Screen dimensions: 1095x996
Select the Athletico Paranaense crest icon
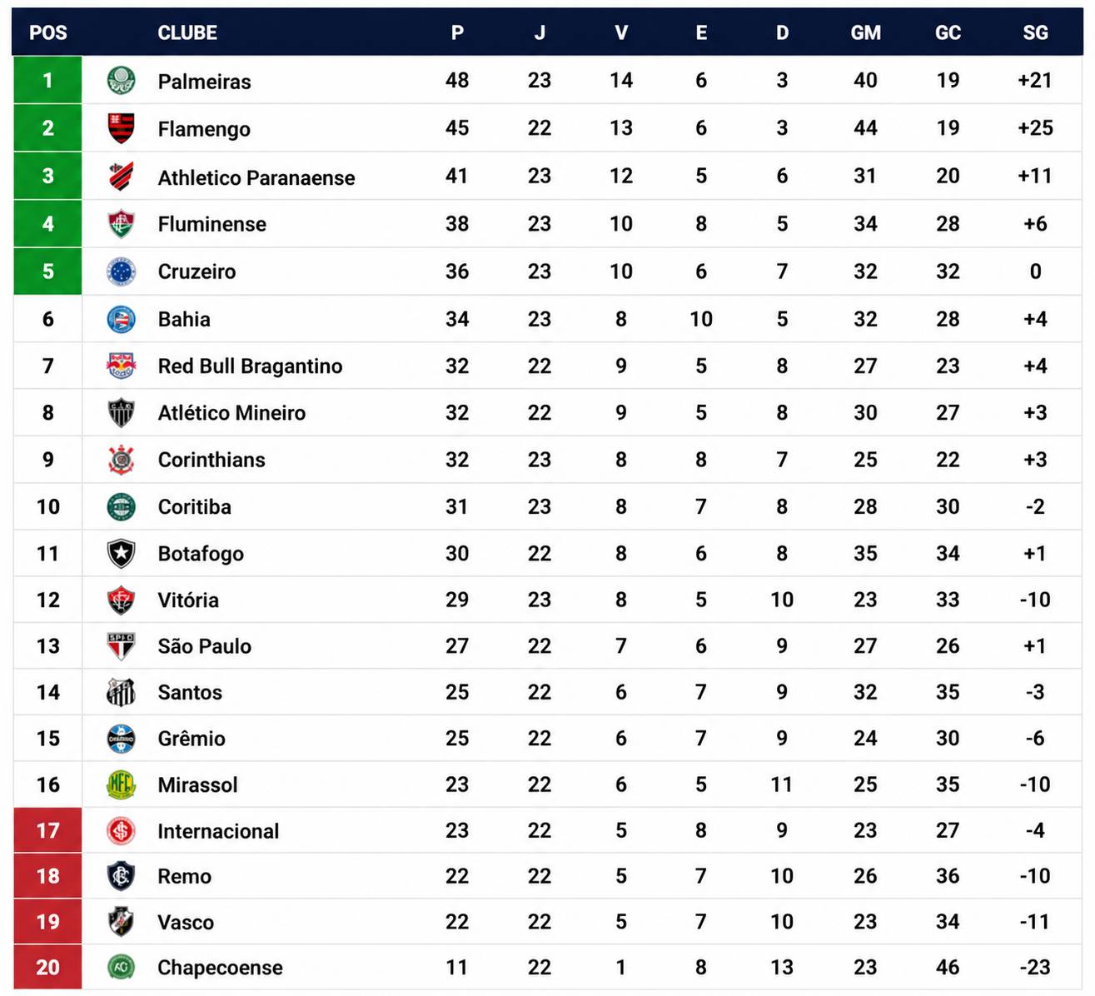122,177
